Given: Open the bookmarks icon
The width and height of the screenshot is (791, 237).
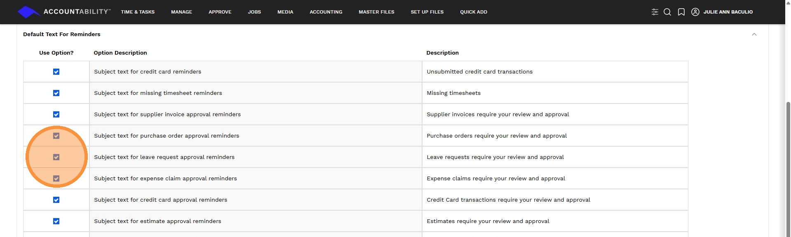Looking at the screenshot, I should coord(681,12).
